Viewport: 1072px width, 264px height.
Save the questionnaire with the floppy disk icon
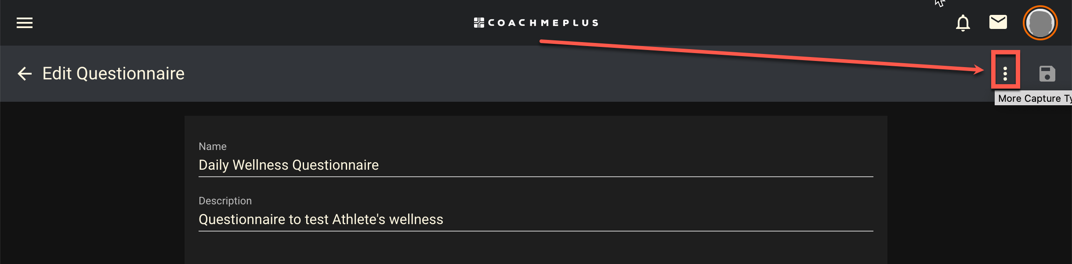tap(1047, 74)
